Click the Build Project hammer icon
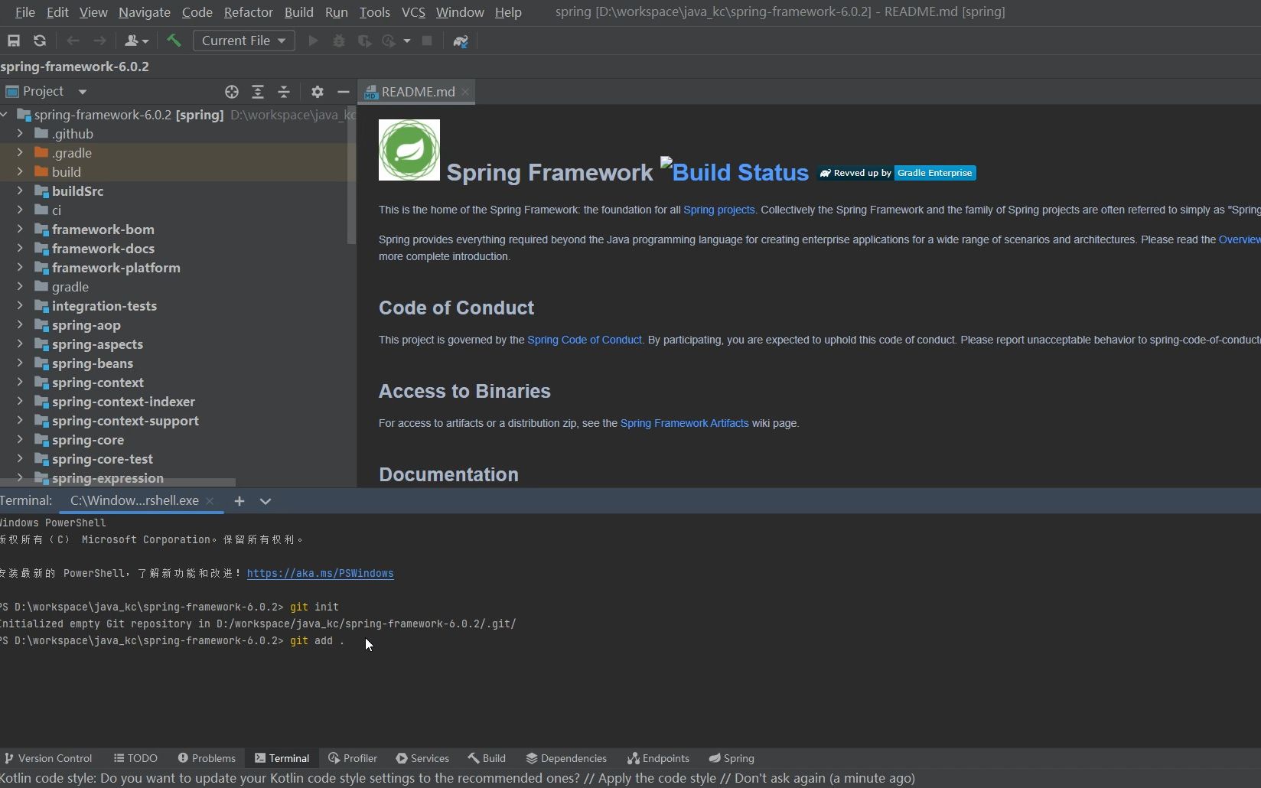The image size is (1261, 788). 174,41
